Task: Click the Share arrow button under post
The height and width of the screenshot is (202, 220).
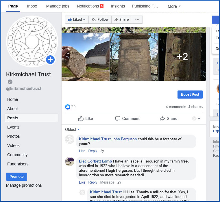Action: pyautogui.click(x=168, y=118)
